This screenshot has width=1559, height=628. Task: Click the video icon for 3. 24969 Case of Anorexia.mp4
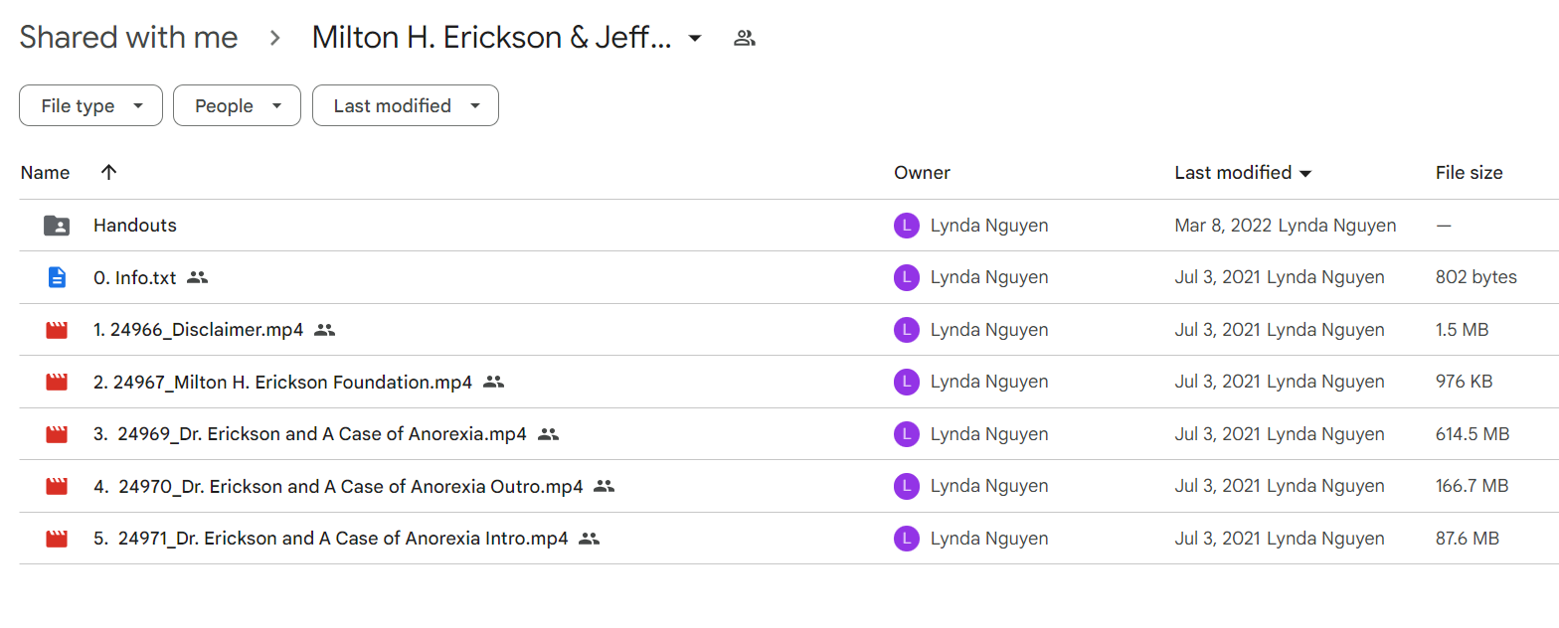57,434
